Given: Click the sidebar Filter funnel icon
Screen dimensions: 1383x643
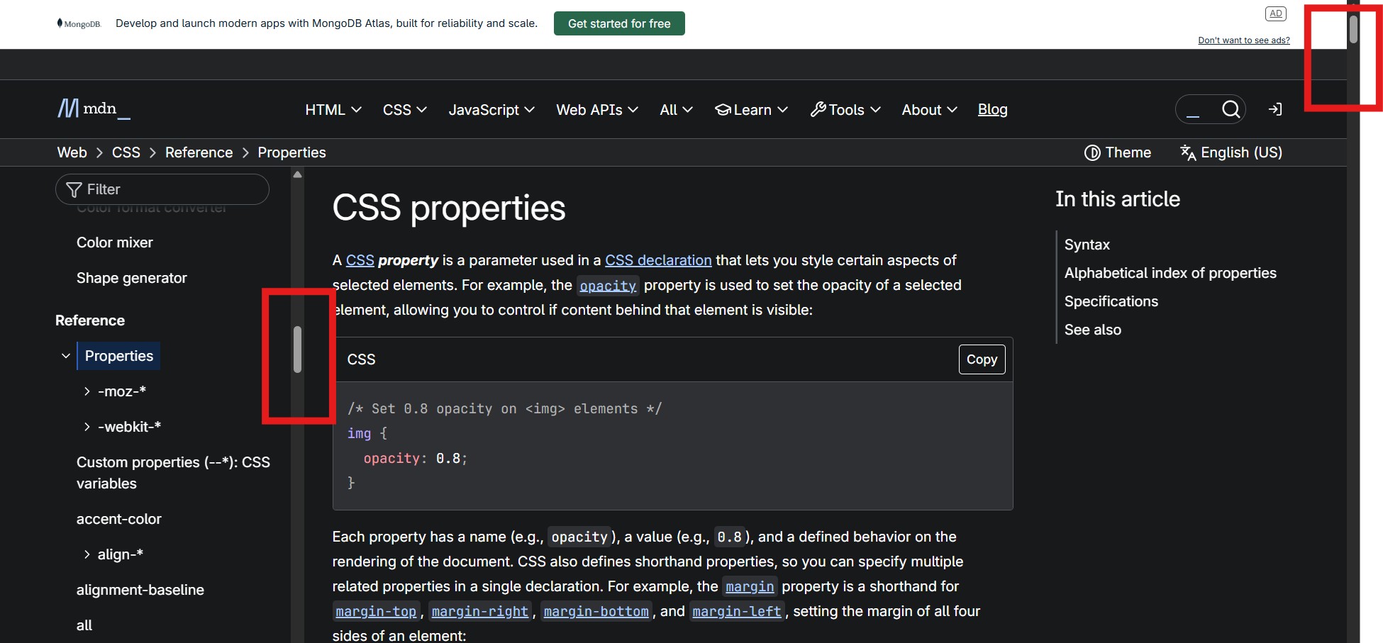Looking at the screenshot, I should (74, 189).
